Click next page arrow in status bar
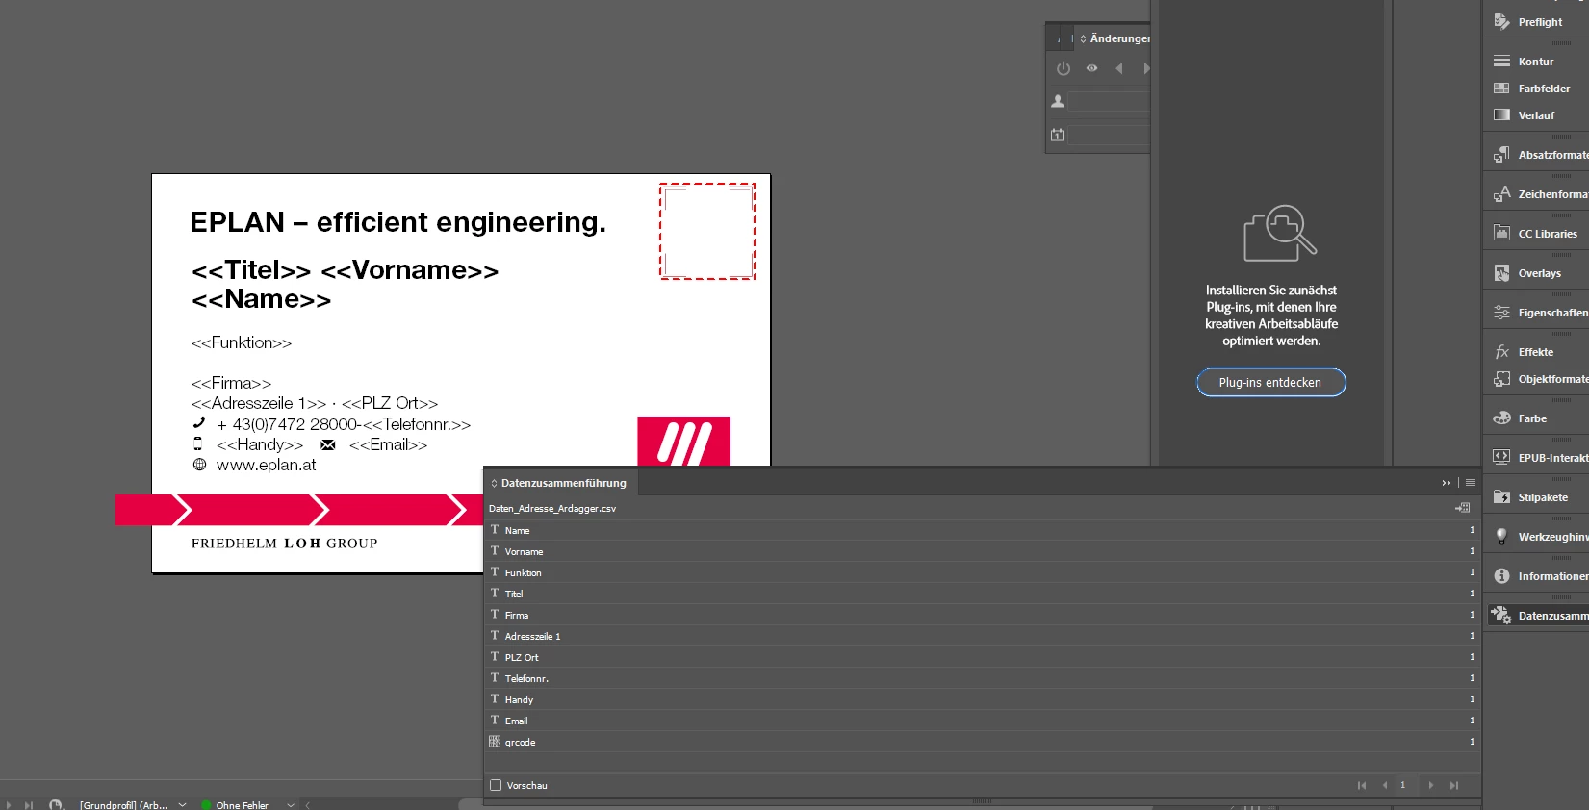Screen dimensions: 1589x810 pyautogui.click(x=9, y=804)
